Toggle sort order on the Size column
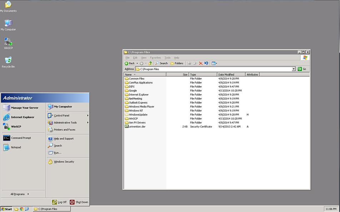 click(x=179, y=74)
